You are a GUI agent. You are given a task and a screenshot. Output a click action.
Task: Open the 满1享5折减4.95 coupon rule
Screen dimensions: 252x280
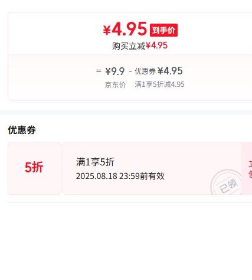tap(159, 84)
